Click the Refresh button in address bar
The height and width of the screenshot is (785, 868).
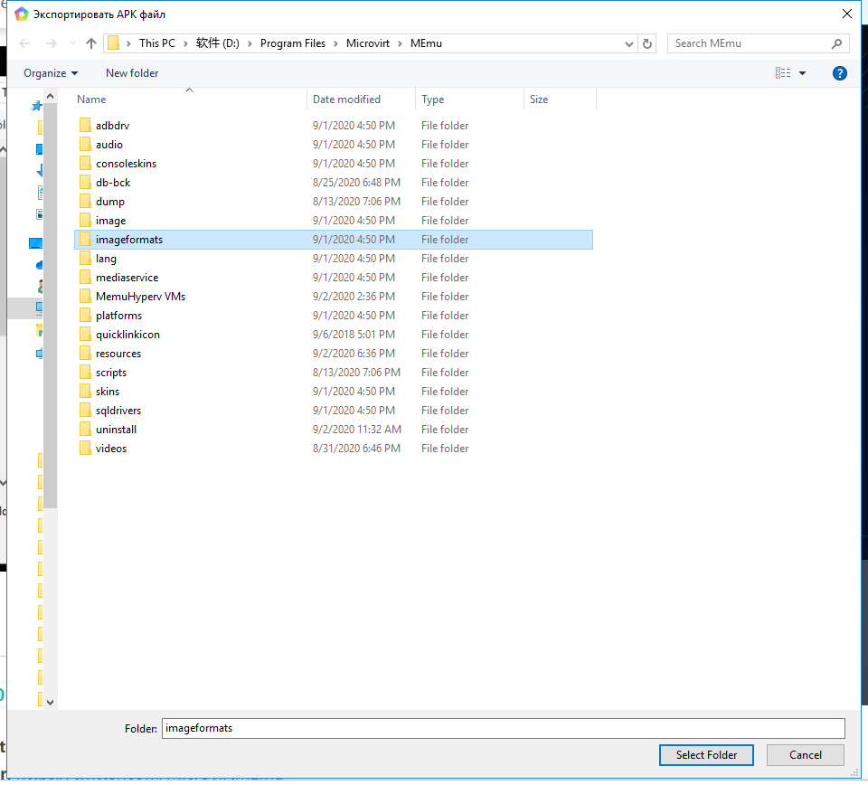pos(647,43)
